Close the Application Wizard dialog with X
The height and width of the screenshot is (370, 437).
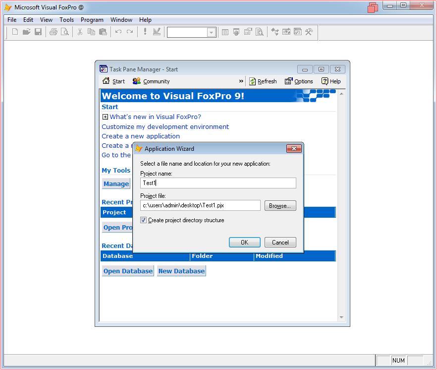[x=294, y=148]
